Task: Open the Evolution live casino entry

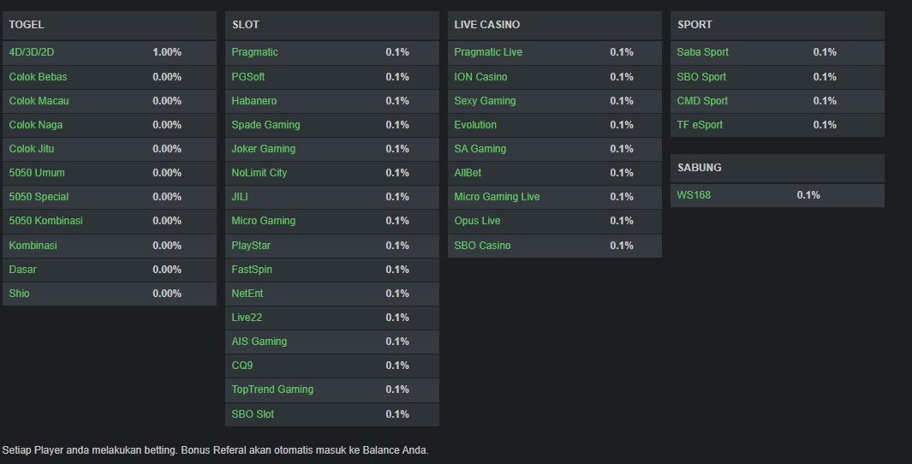Action: point(475,125)
